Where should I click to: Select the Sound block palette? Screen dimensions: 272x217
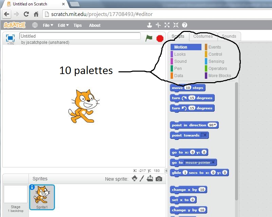(186, 61)
